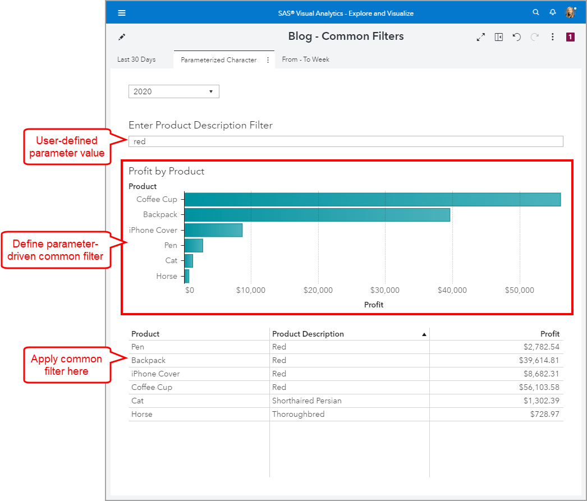Open the application hamburger menu
Viewport: 587px width, 501px height.
[x=122, y=12]
